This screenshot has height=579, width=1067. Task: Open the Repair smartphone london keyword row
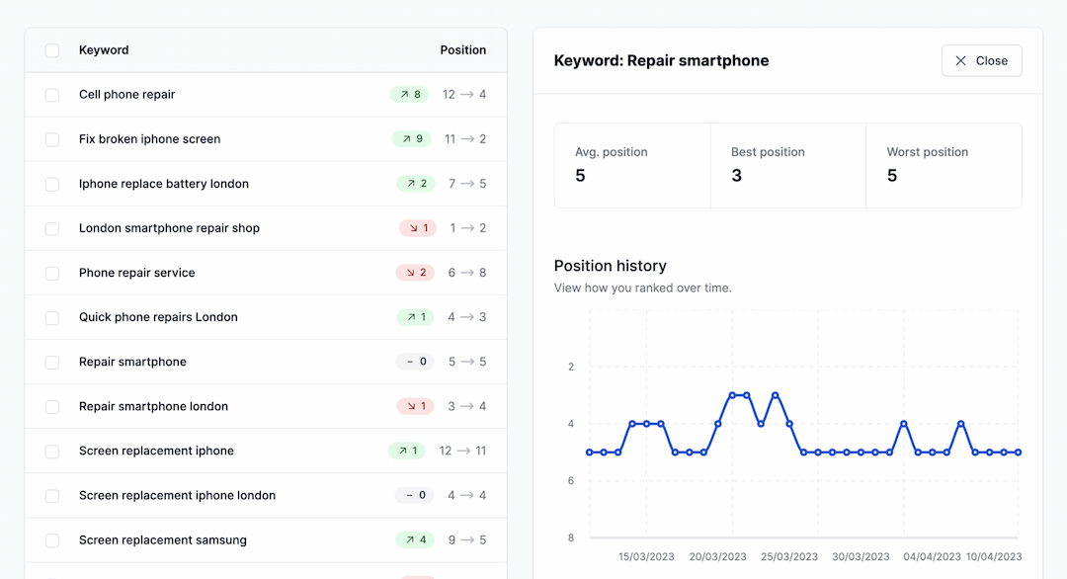pyautogui.click(x=153, y=406)
